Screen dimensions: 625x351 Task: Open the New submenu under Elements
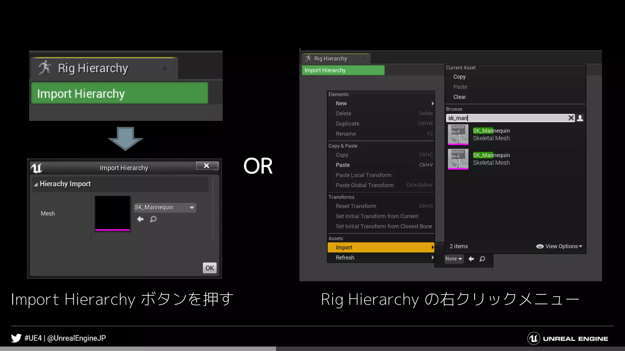[x=381, y=103]
